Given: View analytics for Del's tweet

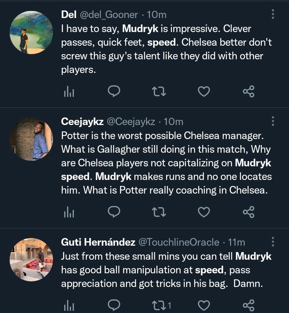Looking at the screenshot, I should [x=69, y=92].
